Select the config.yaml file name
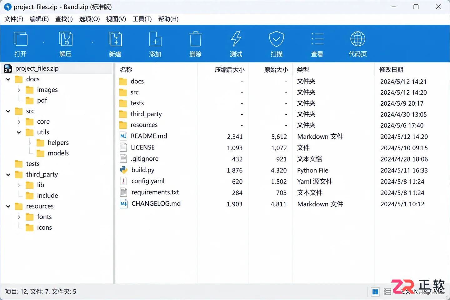Viewport: 450px width, 300px height. click(x=148, y=181)
